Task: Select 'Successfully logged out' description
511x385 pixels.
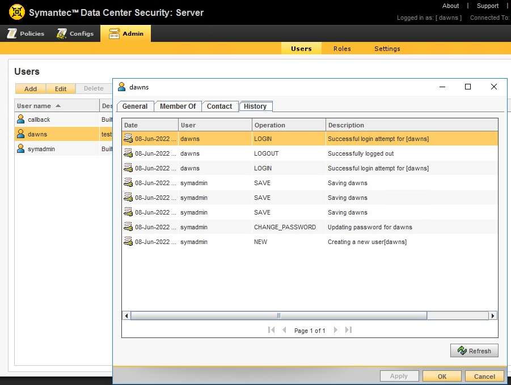Action: click(x=361, y=153)
